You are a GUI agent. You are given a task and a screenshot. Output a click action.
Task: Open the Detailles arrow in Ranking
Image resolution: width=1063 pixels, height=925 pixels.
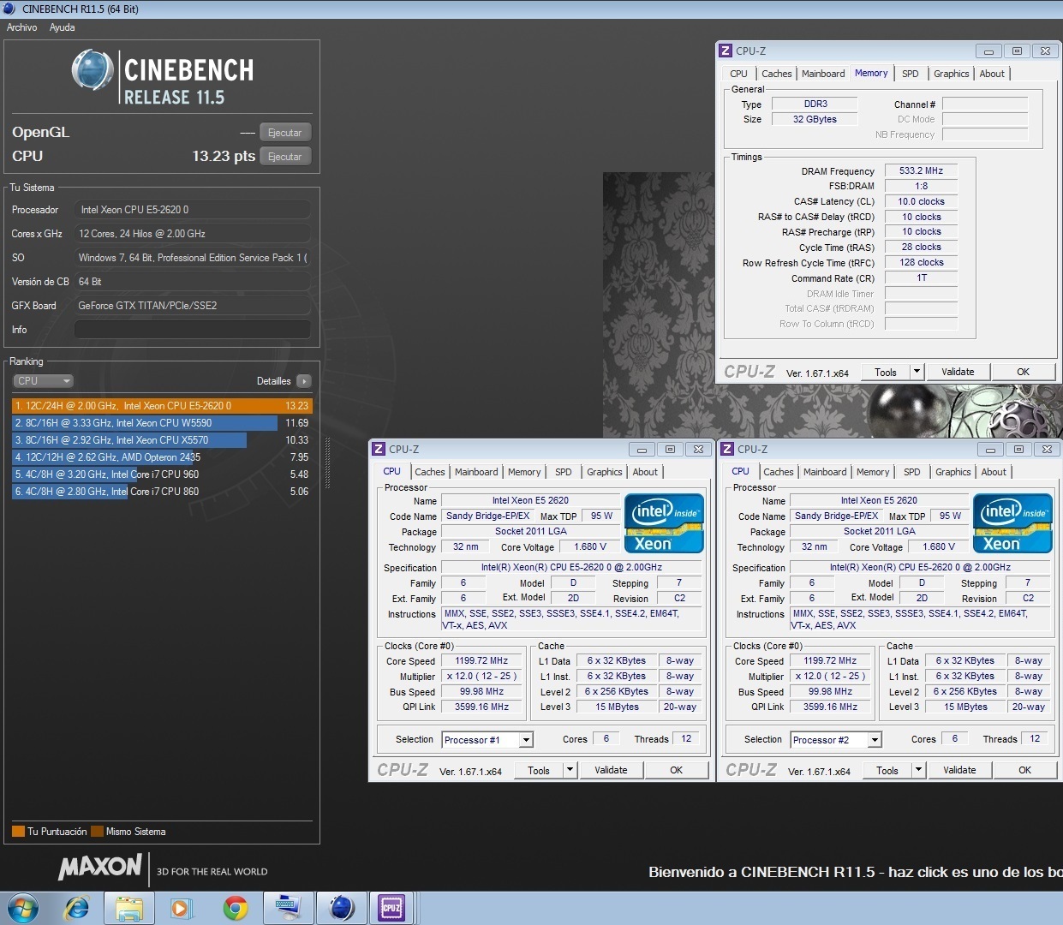pos(304,381)
